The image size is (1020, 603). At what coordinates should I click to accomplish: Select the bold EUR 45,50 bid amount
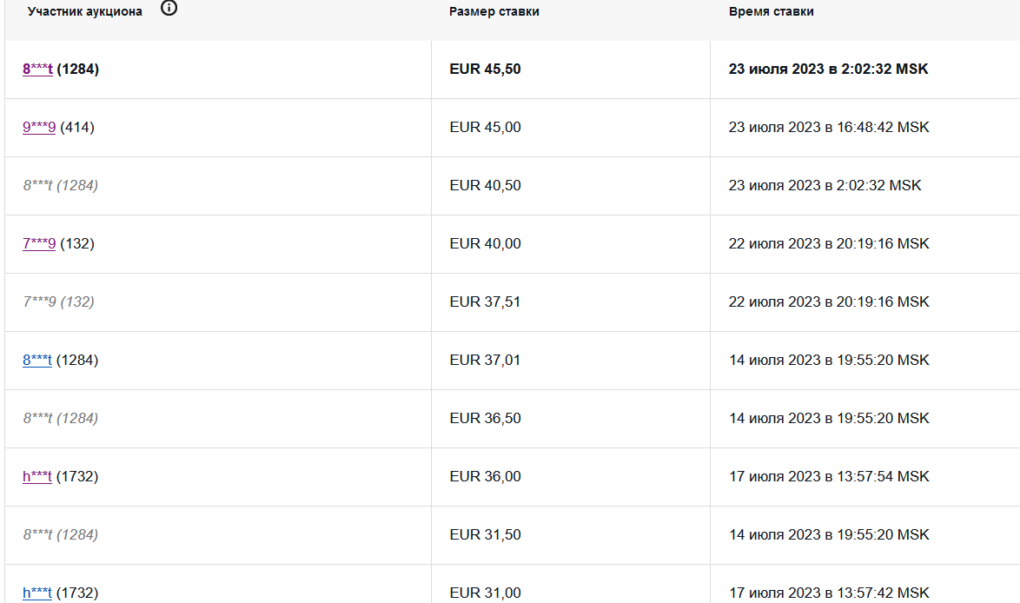[485, 69]
